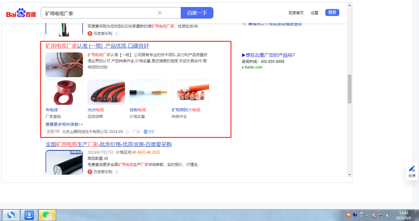Click the 咨询热线: 400-800-8888 text
The width and height of the screenshot is (419, 221).
tap(263, 62)
